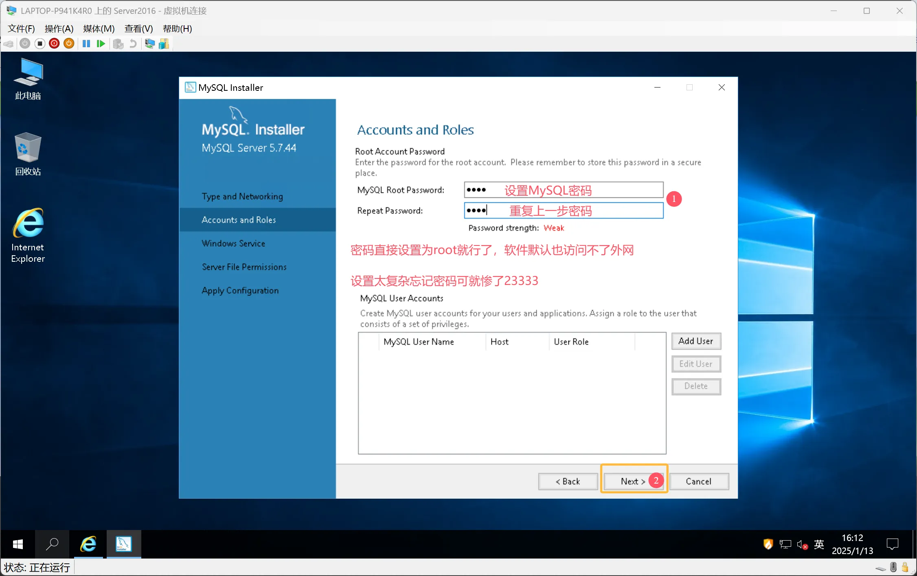Click the checkpoint toolbar icon
The width and height of the screenshot is (917, 576).
(118, 44)
